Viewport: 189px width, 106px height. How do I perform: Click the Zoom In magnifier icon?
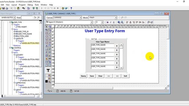tap(119, 22)
